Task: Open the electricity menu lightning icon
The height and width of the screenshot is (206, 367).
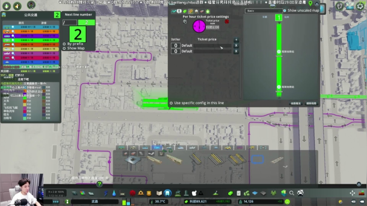Action: coord(106,193)
